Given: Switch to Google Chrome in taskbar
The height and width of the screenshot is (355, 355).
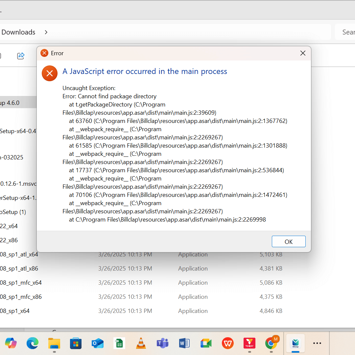Looking at the screenshot, I should click(271, 343).
